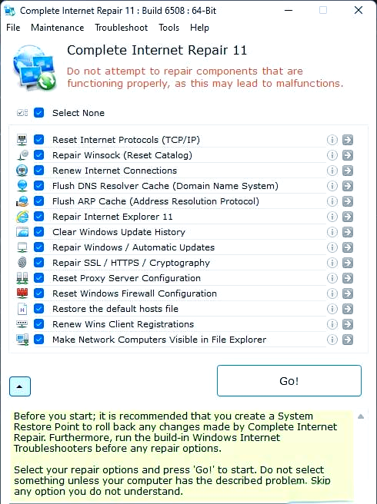The height and width of the screenshot is (504, 377).
Task: Toggle Repair SSL / HTTPS / Cryptography checkbox
Action: (x=39, y=263)
